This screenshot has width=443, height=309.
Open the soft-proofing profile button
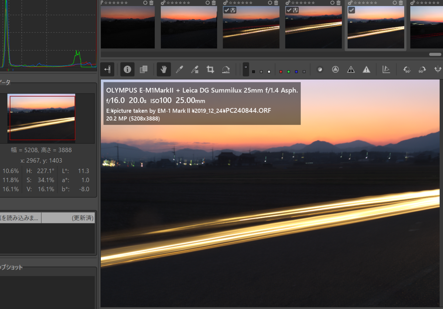[x=386, y=69]
